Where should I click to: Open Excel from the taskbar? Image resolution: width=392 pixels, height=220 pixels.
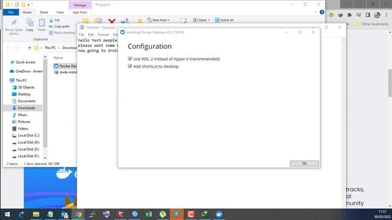[149, 215]
